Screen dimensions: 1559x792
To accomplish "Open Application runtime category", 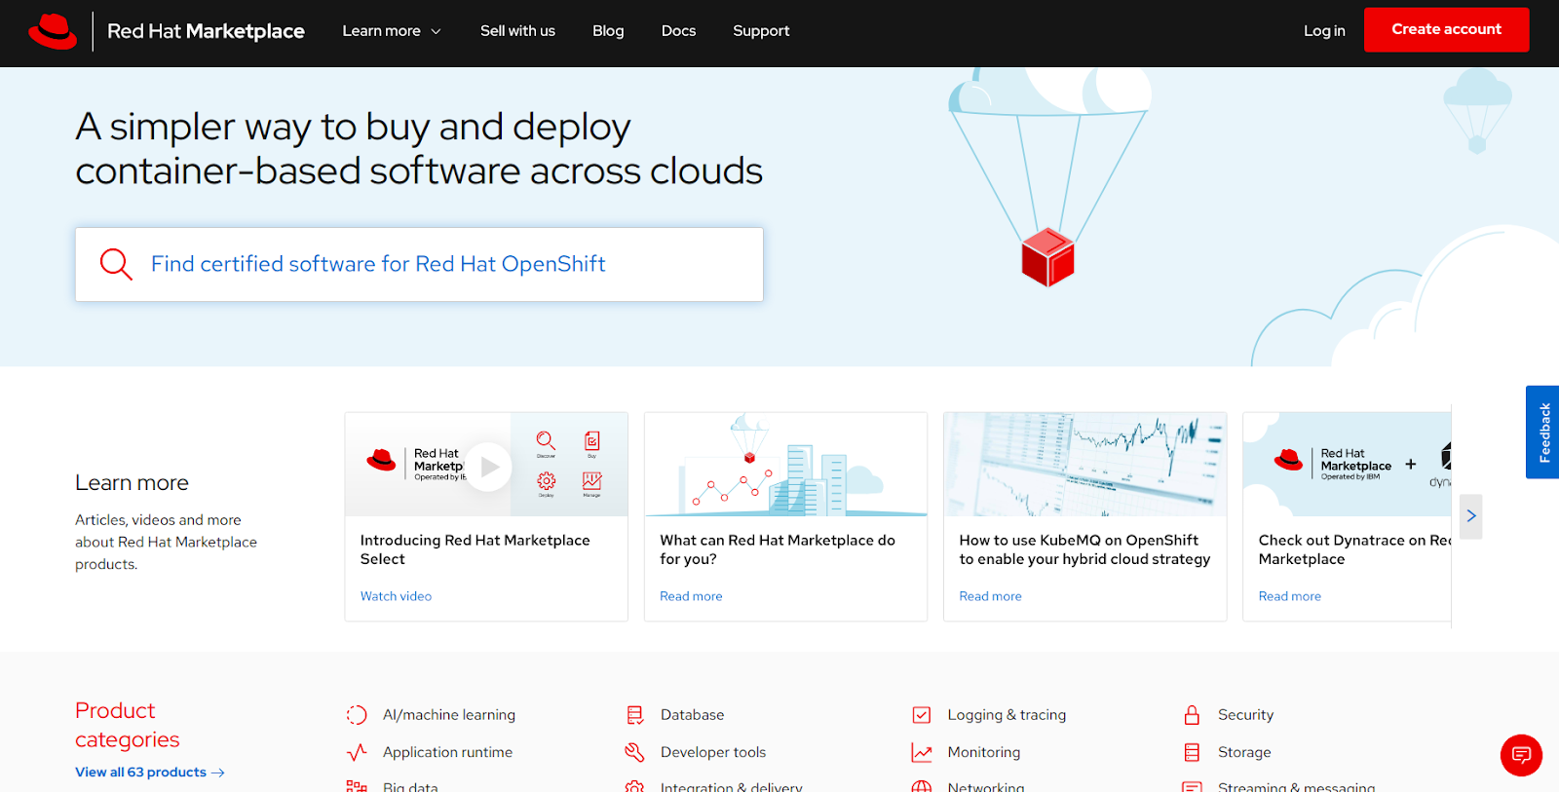I will pyautogui.click(x=447, y=752).
